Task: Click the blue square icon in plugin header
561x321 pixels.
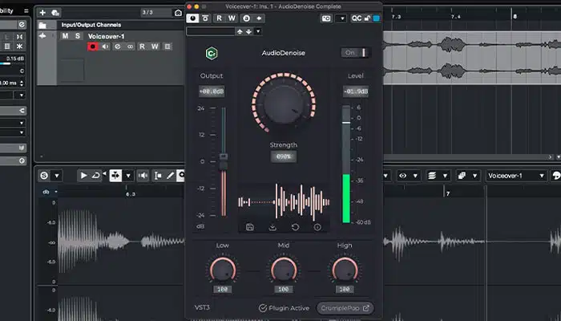Action: [x=376, y=18]
